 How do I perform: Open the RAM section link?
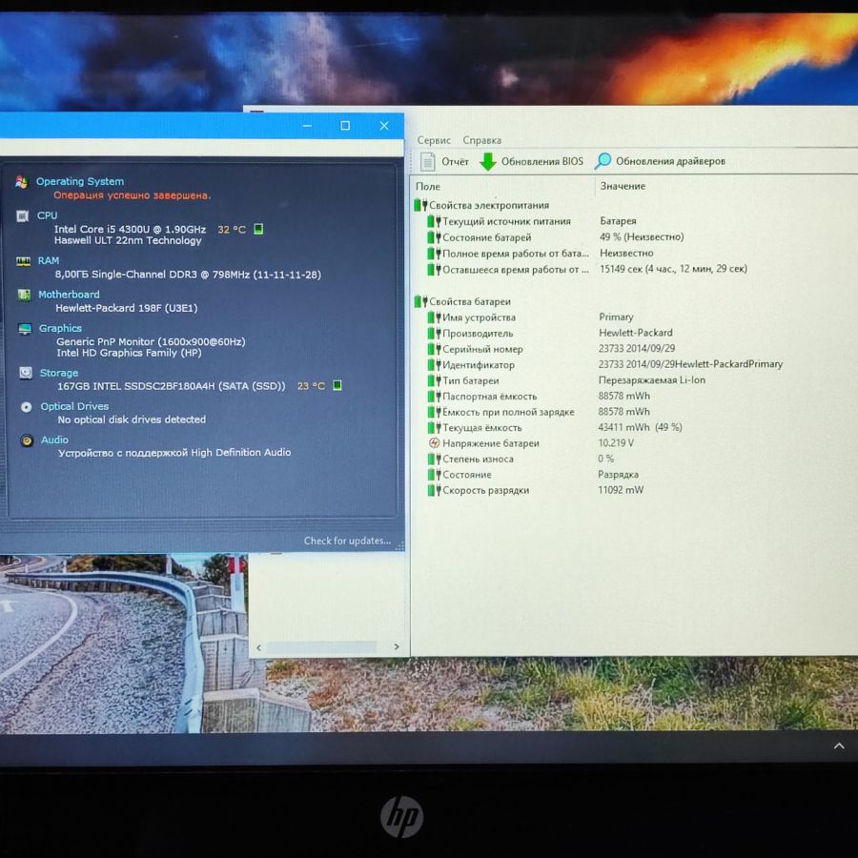(x=49, y=260)
